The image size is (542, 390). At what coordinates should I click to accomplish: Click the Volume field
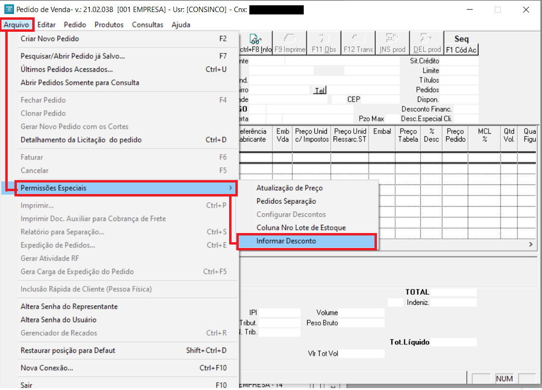(361, 312)
